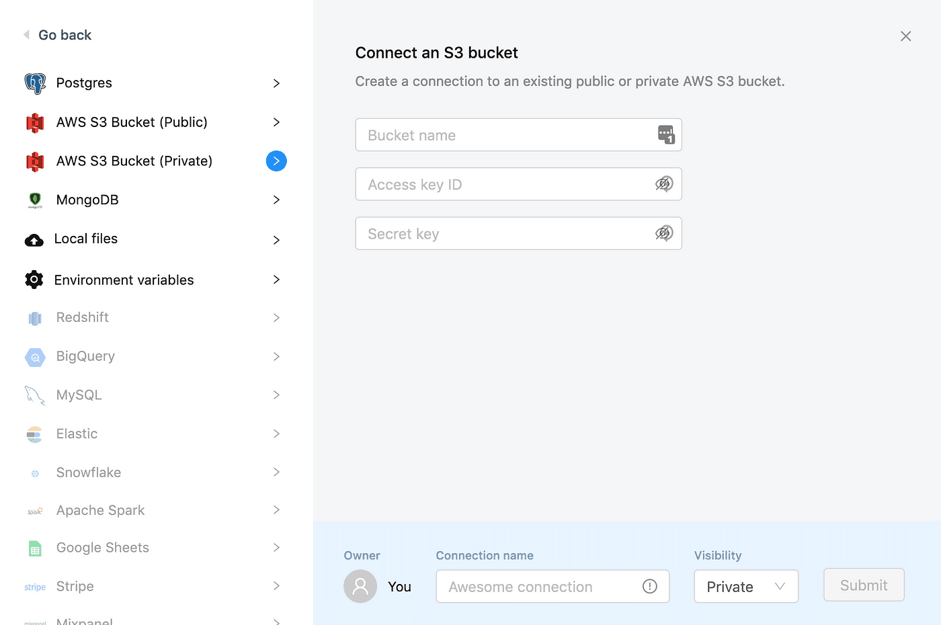
Task: Open the Visibility dropdown set to Private
Action: [745, 587]
